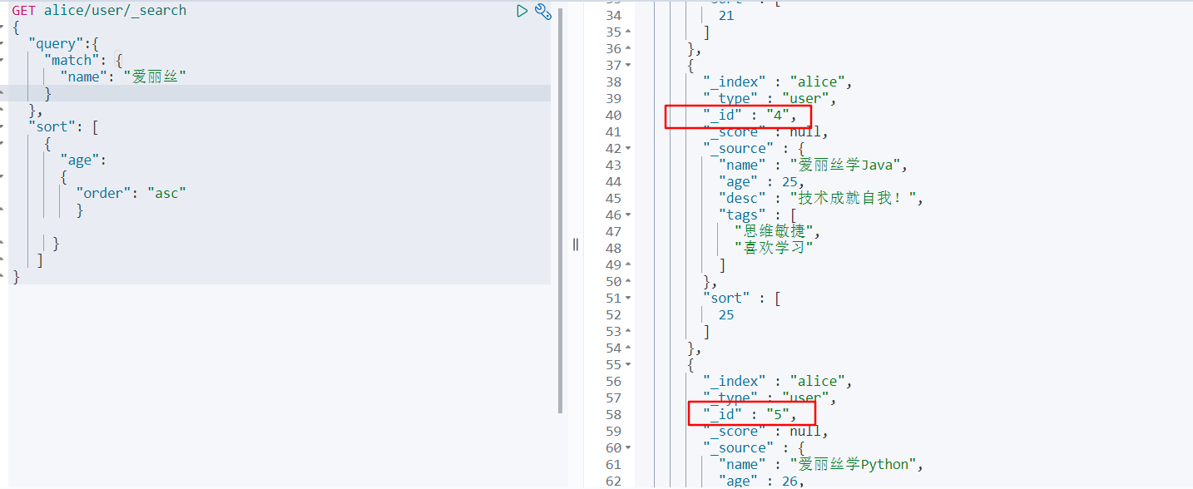Click the "_id" : "4" response line
Image resolution: width=1193 pixels, height=489 pixels.
click(749, 116)
